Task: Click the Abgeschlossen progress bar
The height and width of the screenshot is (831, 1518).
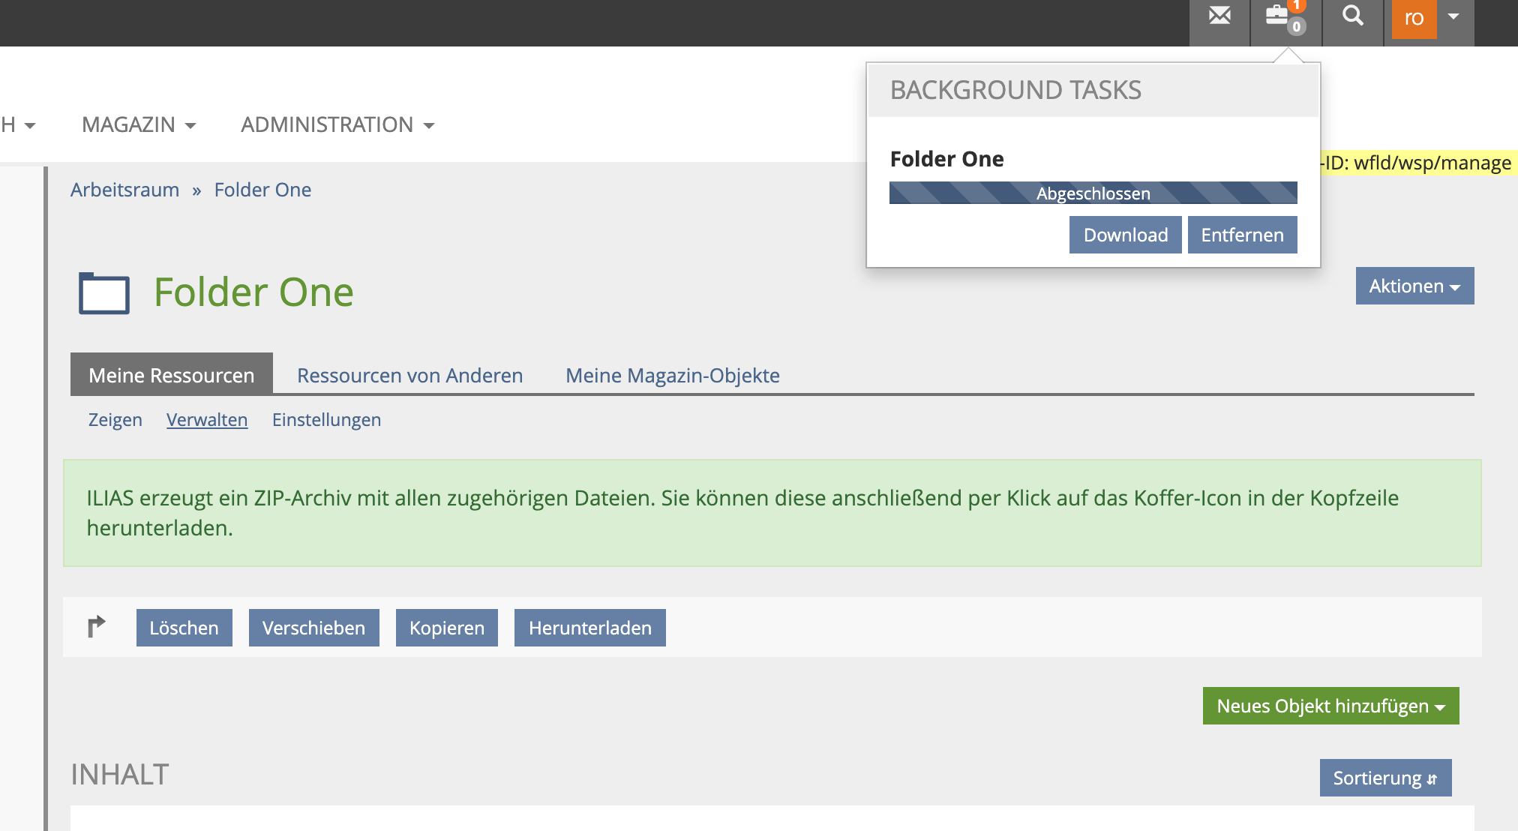Action: click(x=1093, y=193)
